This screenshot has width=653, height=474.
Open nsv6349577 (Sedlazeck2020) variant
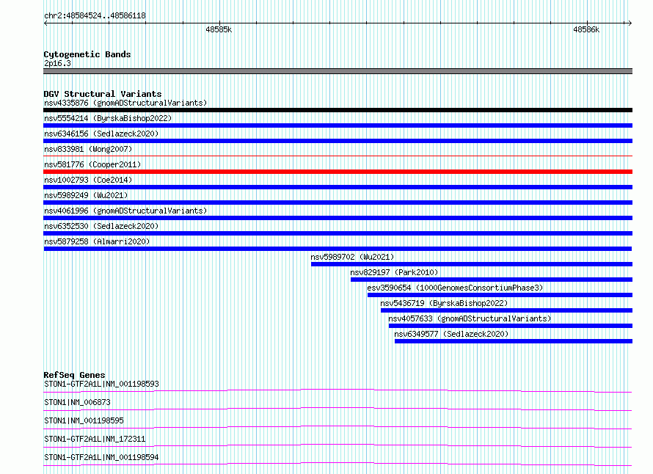point(451,334)
